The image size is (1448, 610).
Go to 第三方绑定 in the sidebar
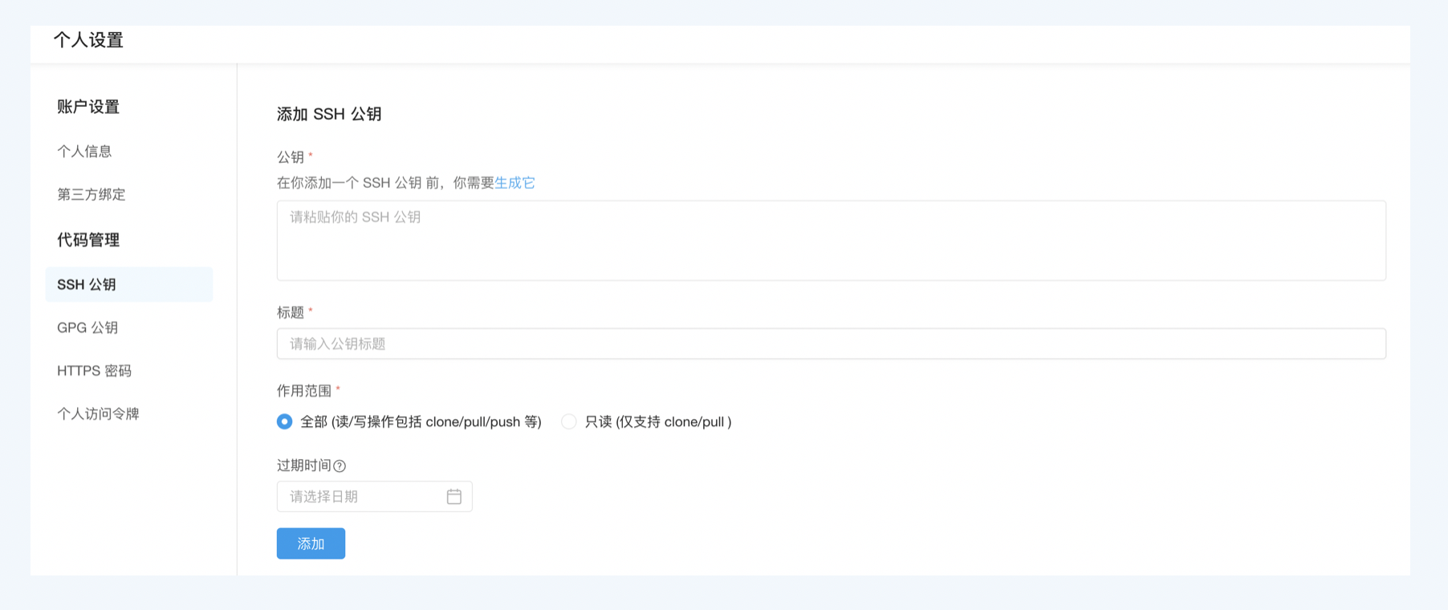pyautogui.click(x=92, y=194)
